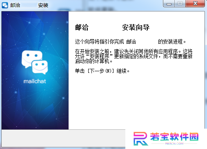
Task: Click the 安装向导 heading text
Action: pos(136,28)
